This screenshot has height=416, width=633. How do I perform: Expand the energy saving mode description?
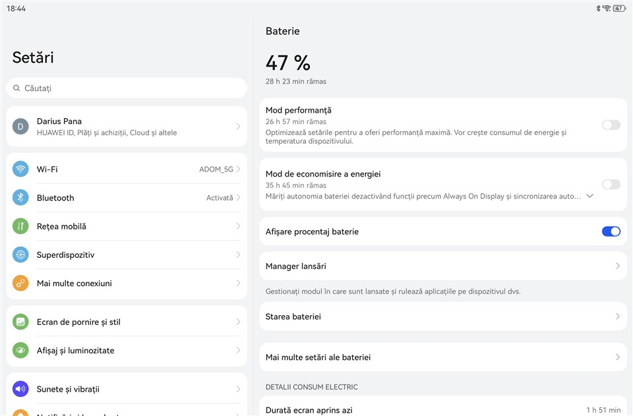589,196
